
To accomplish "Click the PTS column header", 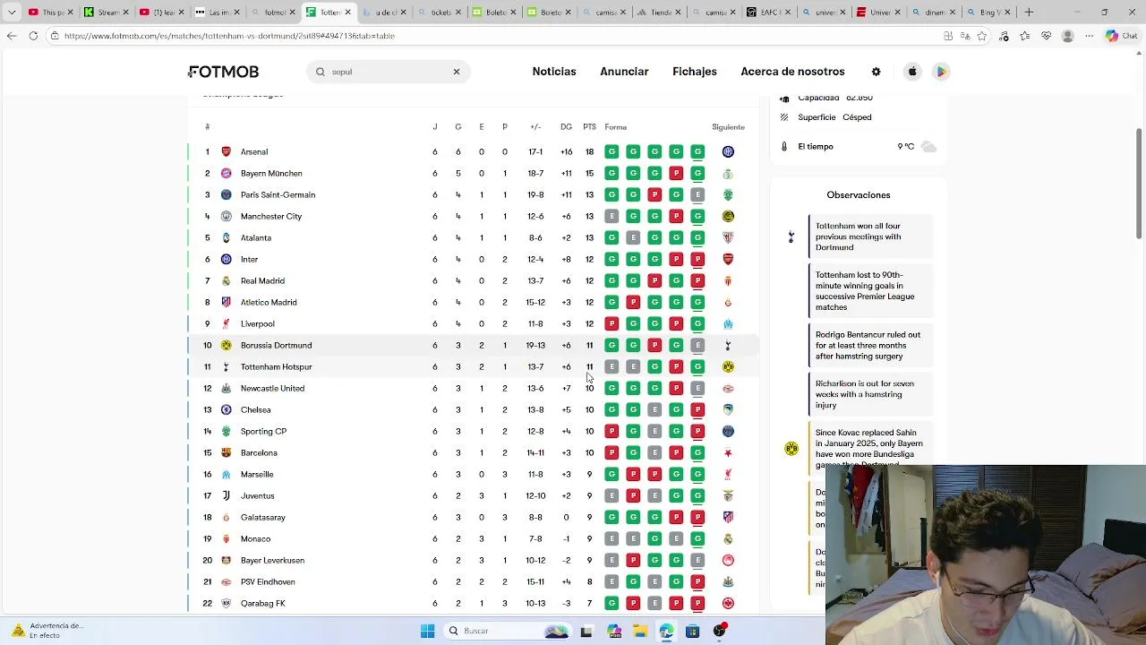I will [589, 127].
